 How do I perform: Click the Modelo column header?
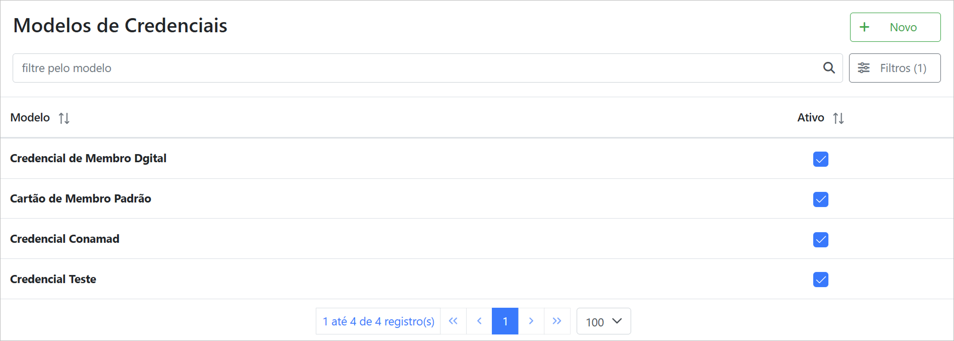30,118
